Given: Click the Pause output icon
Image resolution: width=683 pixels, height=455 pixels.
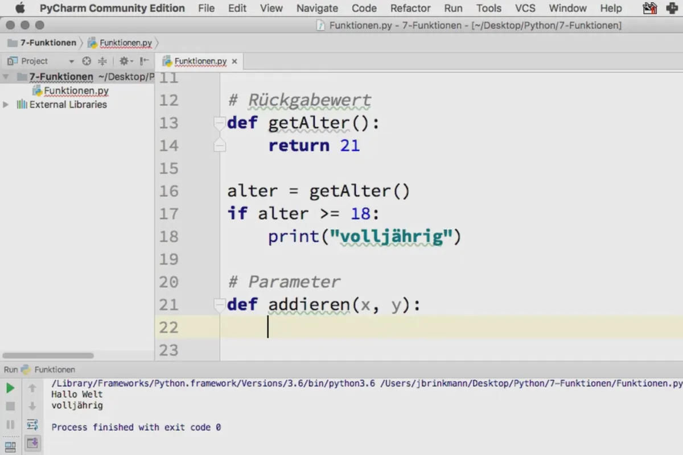Looking at the screenshot, I should click(x=10, y=425).
